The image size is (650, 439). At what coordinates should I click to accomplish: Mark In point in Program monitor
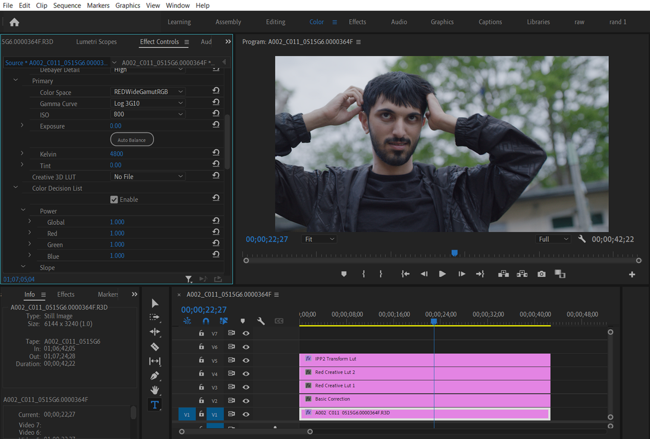tap(363, 274)
